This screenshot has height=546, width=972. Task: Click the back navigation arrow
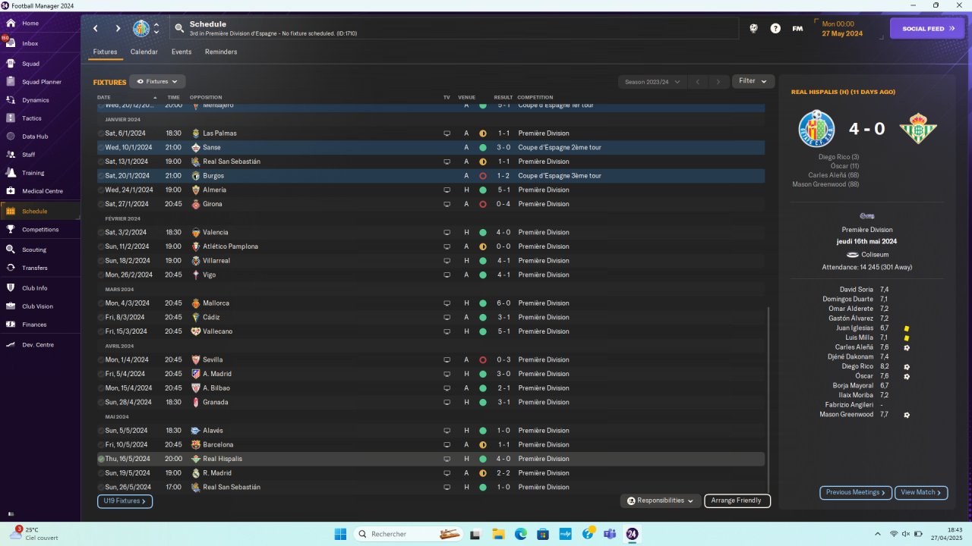coord(96,29)
